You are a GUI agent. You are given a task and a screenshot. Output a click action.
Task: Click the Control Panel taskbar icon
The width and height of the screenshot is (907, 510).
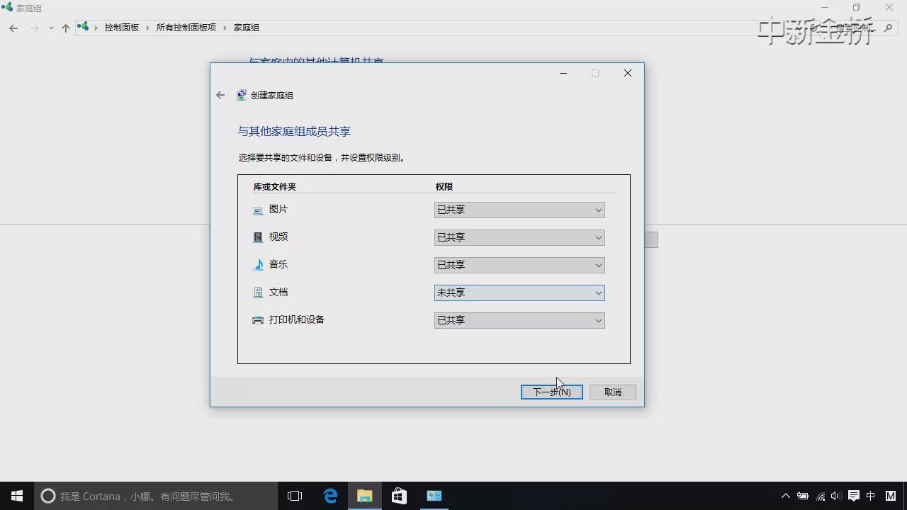(434, 496)
